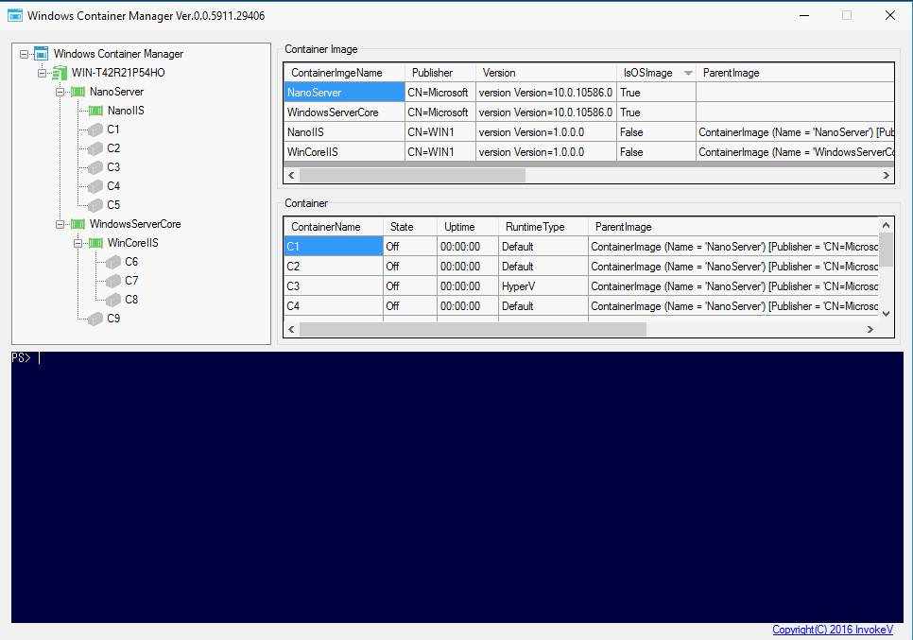Sort by ContainerImgeName column header

[x=345, y=73]
